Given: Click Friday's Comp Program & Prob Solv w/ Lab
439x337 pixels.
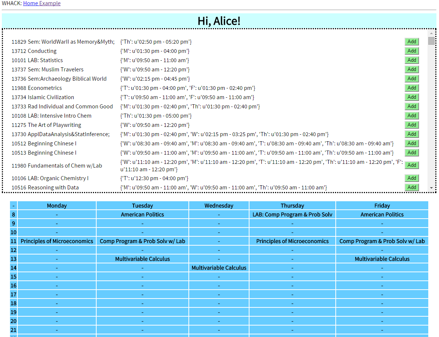Looking at the screenshot, I should (382, 241).
